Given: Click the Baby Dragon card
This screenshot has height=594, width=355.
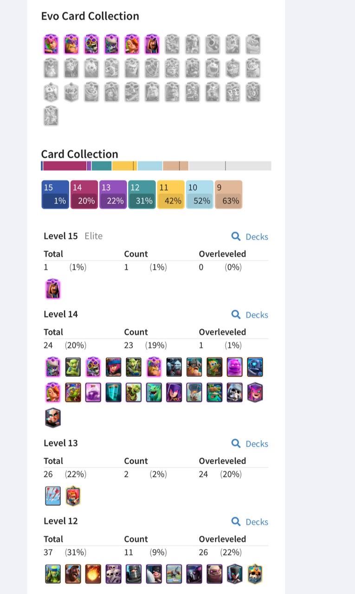Looking at the screenshot, I should pyautogui.click(x=154, y=393).
